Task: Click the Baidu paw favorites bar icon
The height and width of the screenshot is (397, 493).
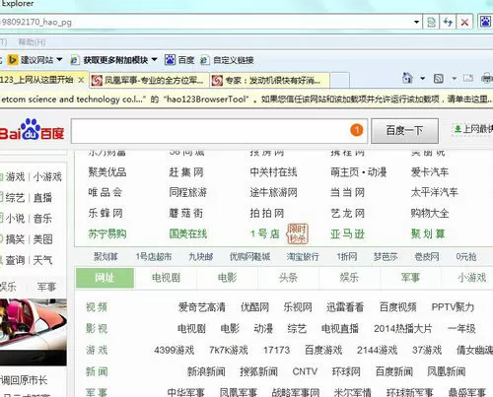Action: [x=170, y=60]
